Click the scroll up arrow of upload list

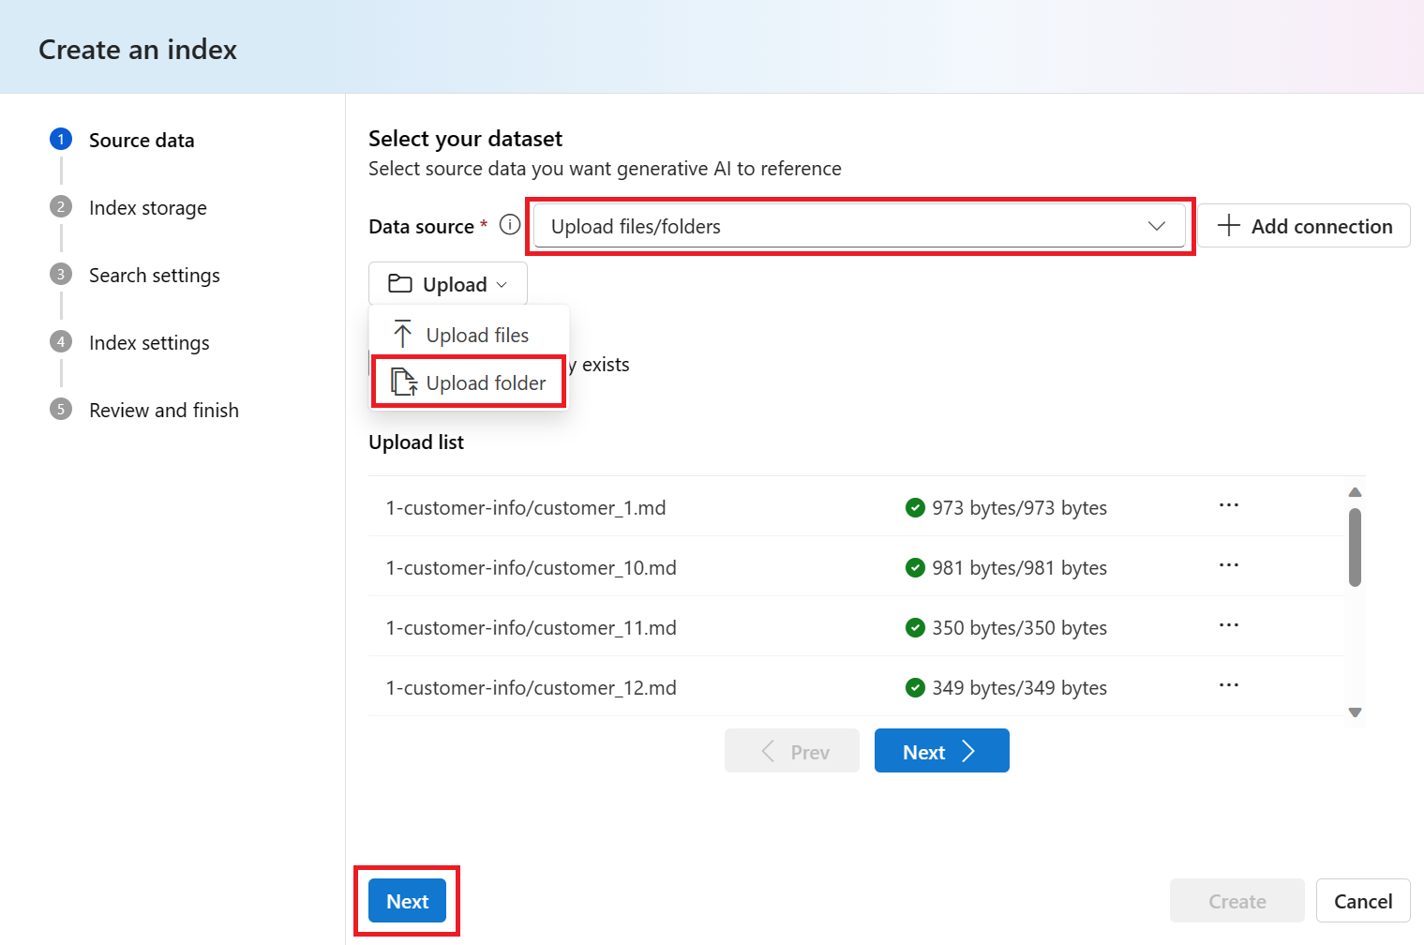click(1355, 492)
